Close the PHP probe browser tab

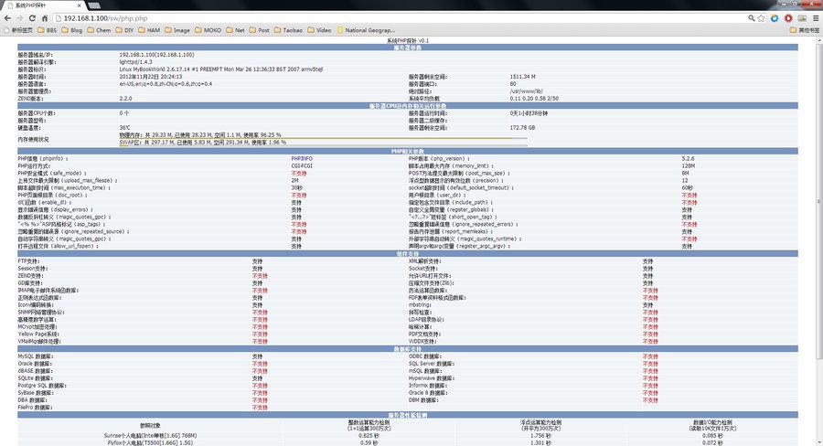coord(79,5)
